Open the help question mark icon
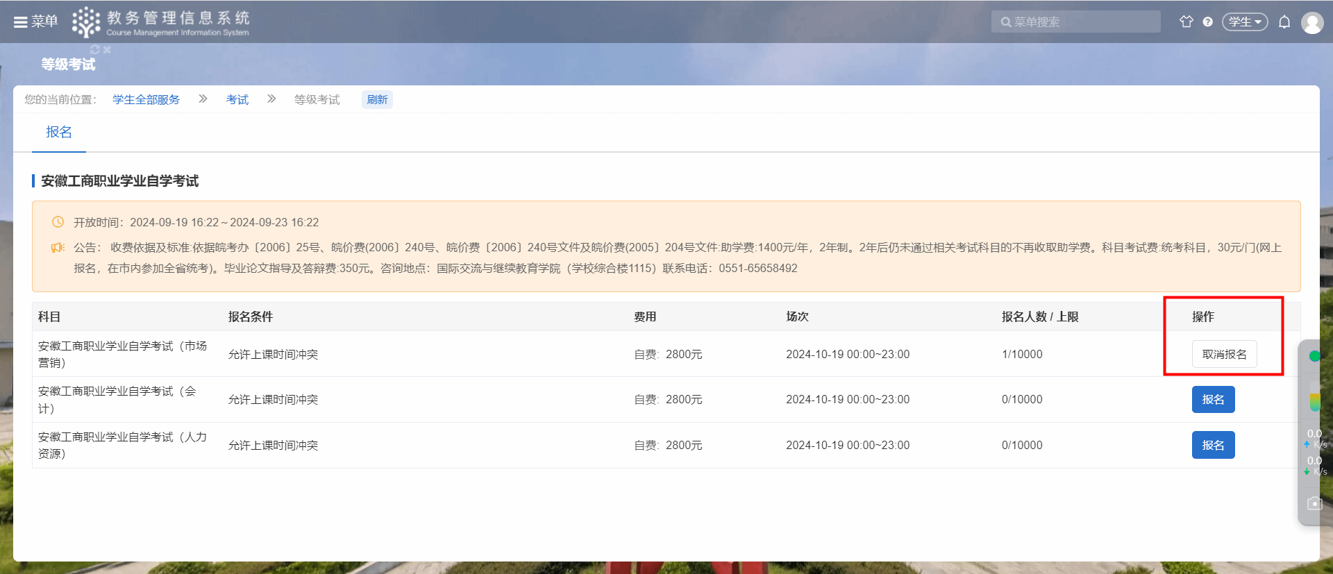1333x574 pixels. (x=1208, y=22)
